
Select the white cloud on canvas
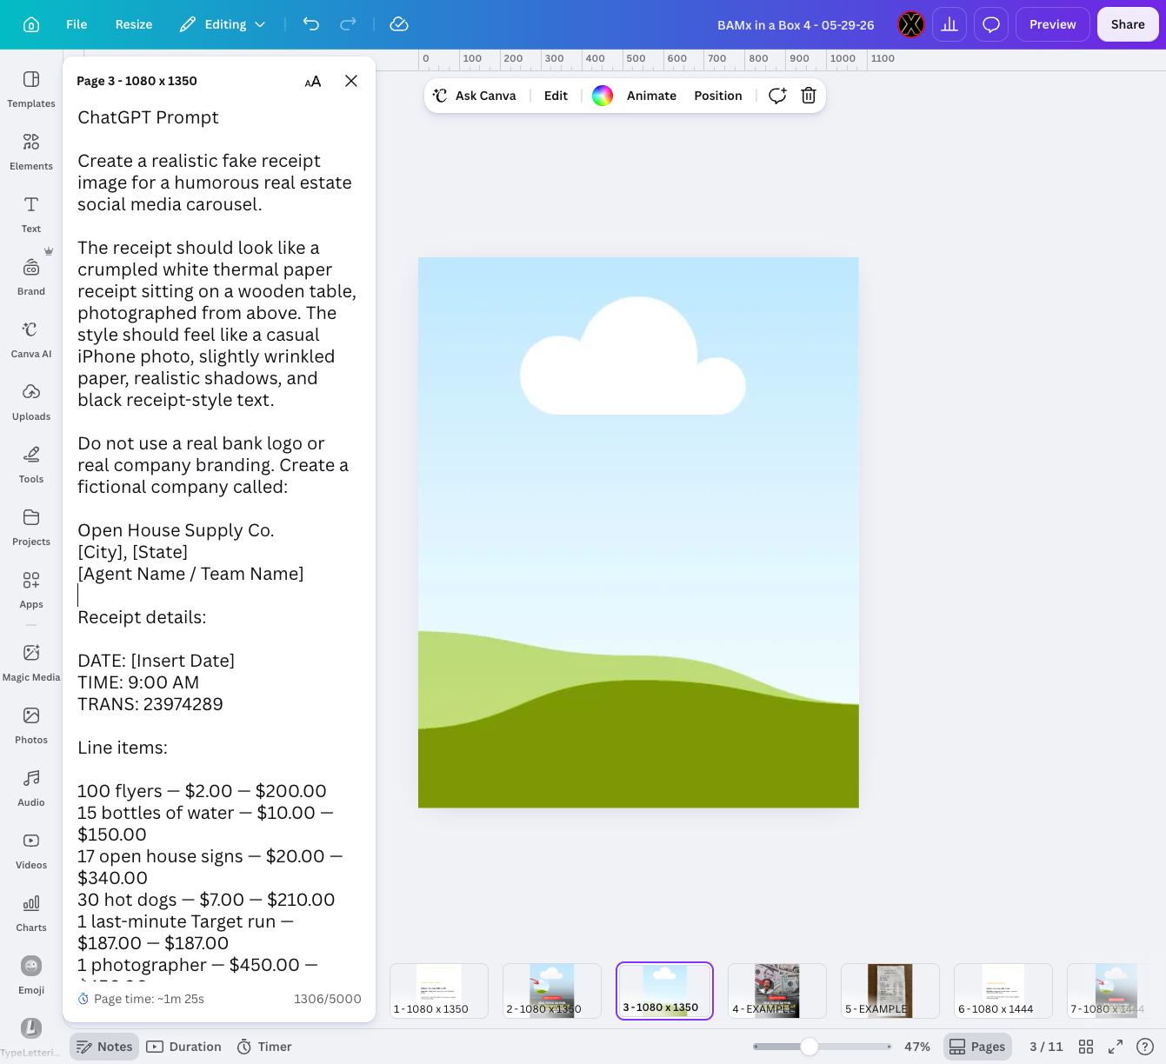pos(633,356)
